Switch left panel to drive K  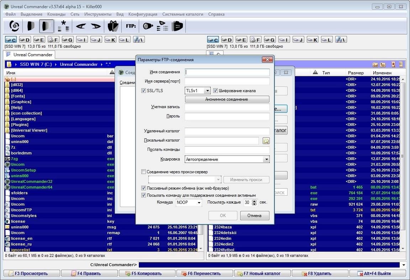pos(110,39)
